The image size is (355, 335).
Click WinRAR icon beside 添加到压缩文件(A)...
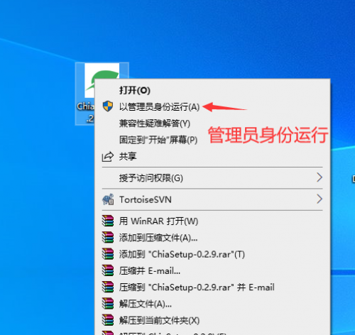pyautogui.click(x=108, y=238)
